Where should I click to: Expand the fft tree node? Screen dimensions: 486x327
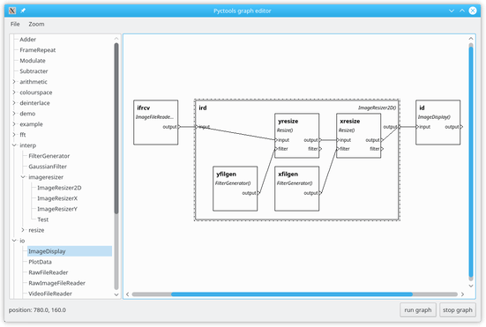point(14,135)
